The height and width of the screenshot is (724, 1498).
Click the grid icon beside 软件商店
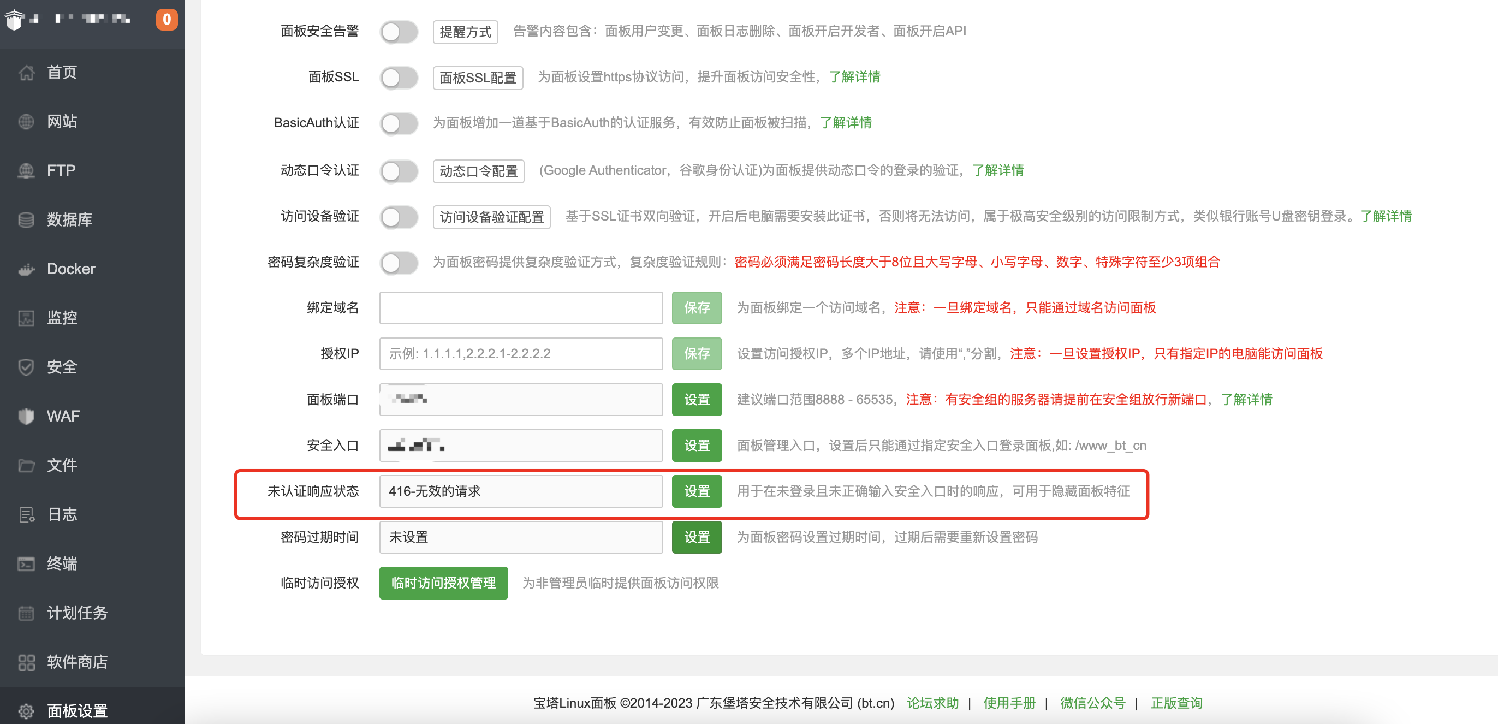pos(26,662)
